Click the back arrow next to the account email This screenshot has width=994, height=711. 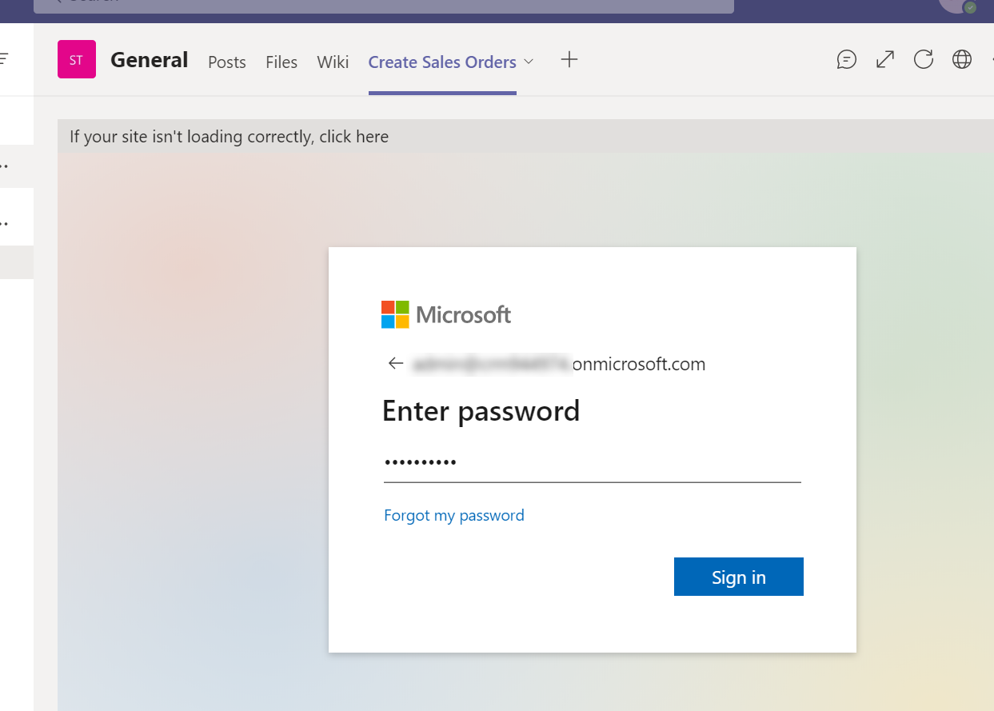[x=395, y=363]
